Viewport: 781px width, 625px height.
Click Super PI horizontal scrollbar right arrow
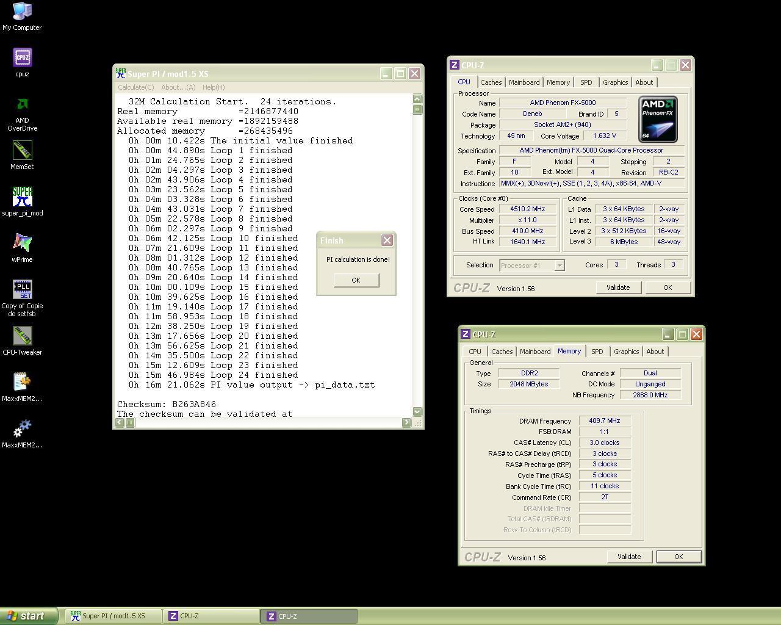coord(407,422)
